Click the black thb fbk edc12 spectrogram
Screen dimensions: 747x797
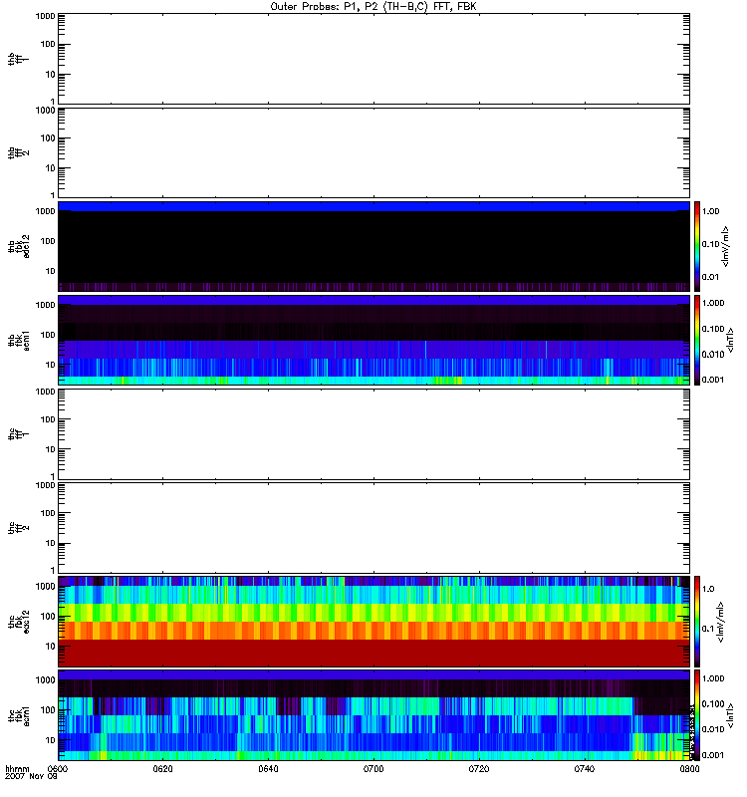pyautogui.click(x=373, y=246)
